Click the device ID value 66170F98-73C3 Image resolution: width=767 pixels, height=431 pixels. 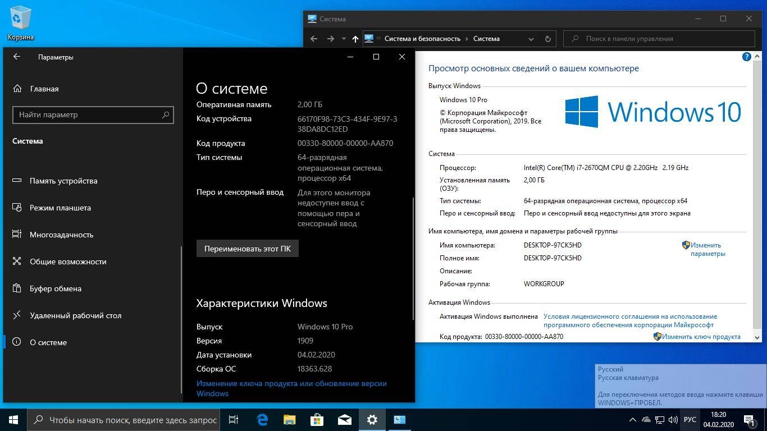click(348, 124)
